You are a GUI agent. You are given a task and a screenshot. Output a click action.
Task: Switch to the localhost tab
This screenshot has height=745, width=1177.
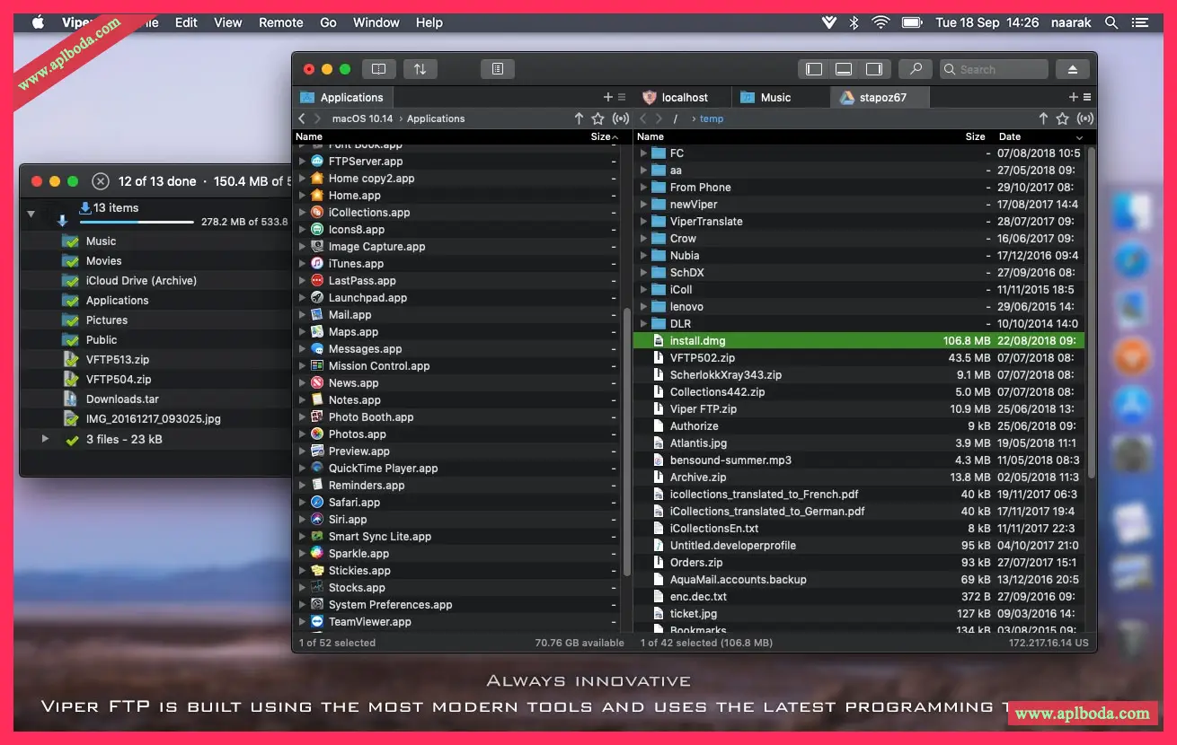[x=684, y=97]
